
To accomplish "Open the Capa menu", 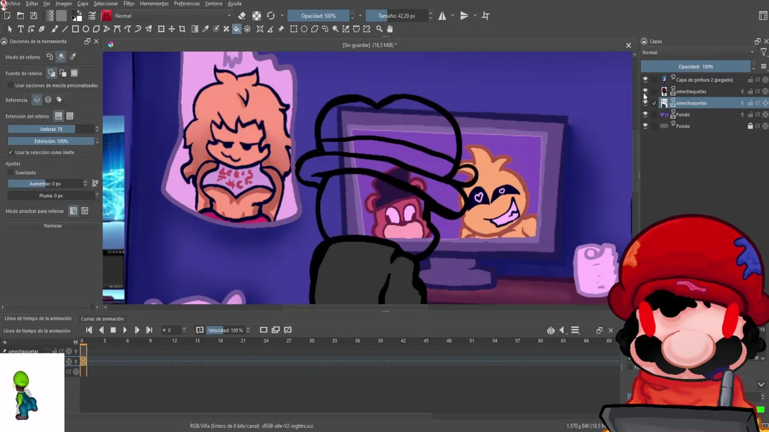I will tap(83, 4).
